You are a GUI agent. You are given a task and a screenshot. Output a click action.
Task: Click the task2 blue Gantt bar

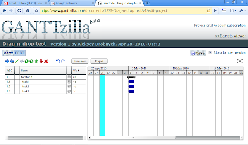pyautogui.click(x=131, y=87)
